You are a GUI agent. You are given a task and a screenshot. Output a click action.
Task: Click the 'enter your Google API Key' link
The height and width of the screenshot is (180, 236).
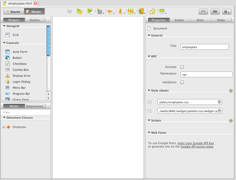196,143
